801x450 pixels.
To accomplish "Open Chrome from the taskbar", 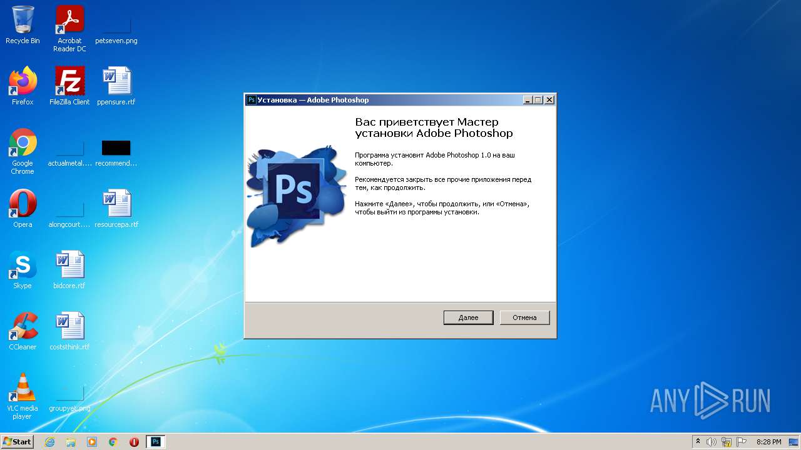I will coord(113,442).
